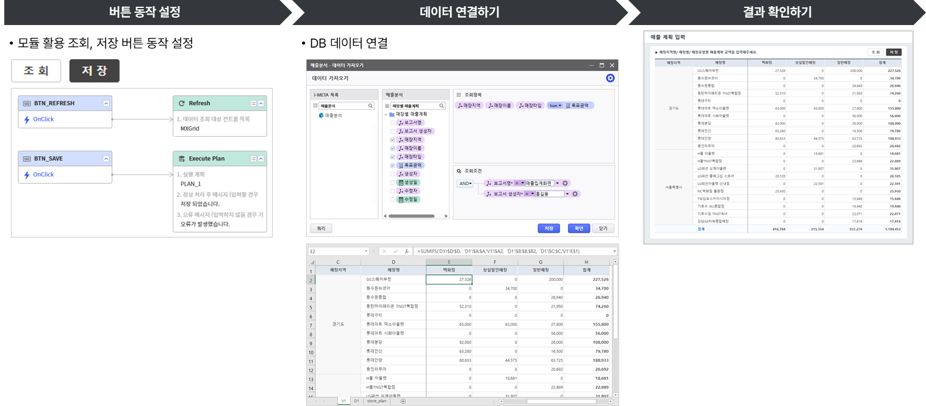926x406 pixels.
Task: Collapse the BTN_REFRESH node
Action: (x=106, y=103)
